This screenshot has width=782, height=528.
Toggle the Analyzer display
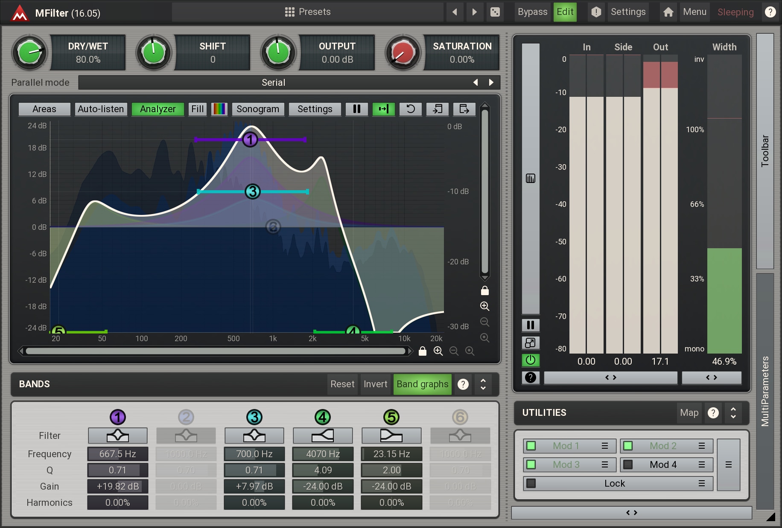pos(158,109)
